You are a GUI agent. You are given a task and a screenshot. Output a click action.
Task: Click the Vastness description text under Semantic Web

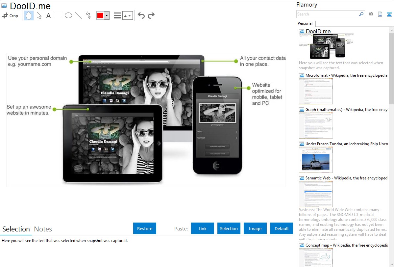pyautogui.click(x=343, y=224)
